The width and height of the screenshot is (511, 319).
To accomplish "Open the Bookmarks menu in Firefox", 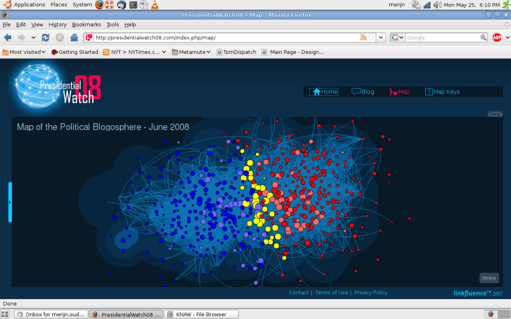I will click(x=86, y=24).
